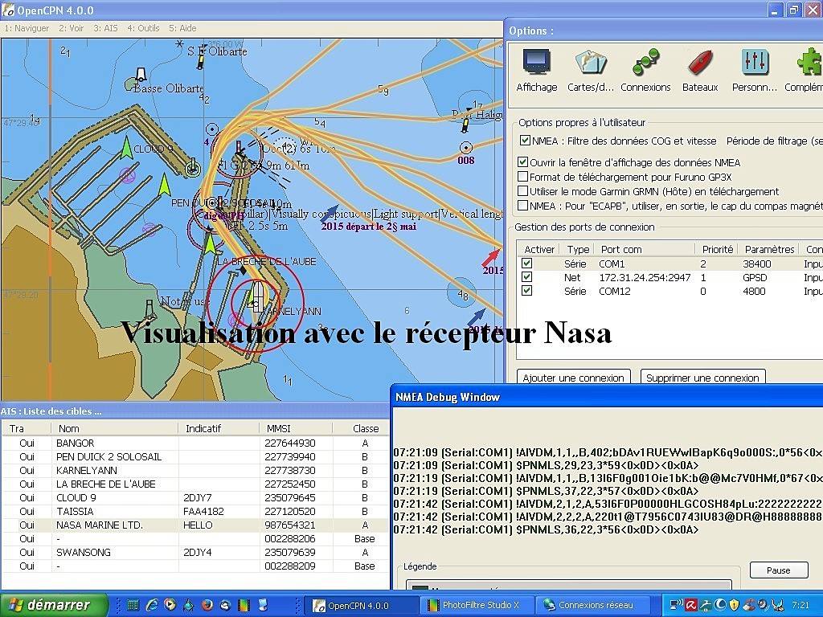Disable the Net 172.31.24.254 connection checkbox
This screenshot has width=823, height=617.
coord(527,277)
